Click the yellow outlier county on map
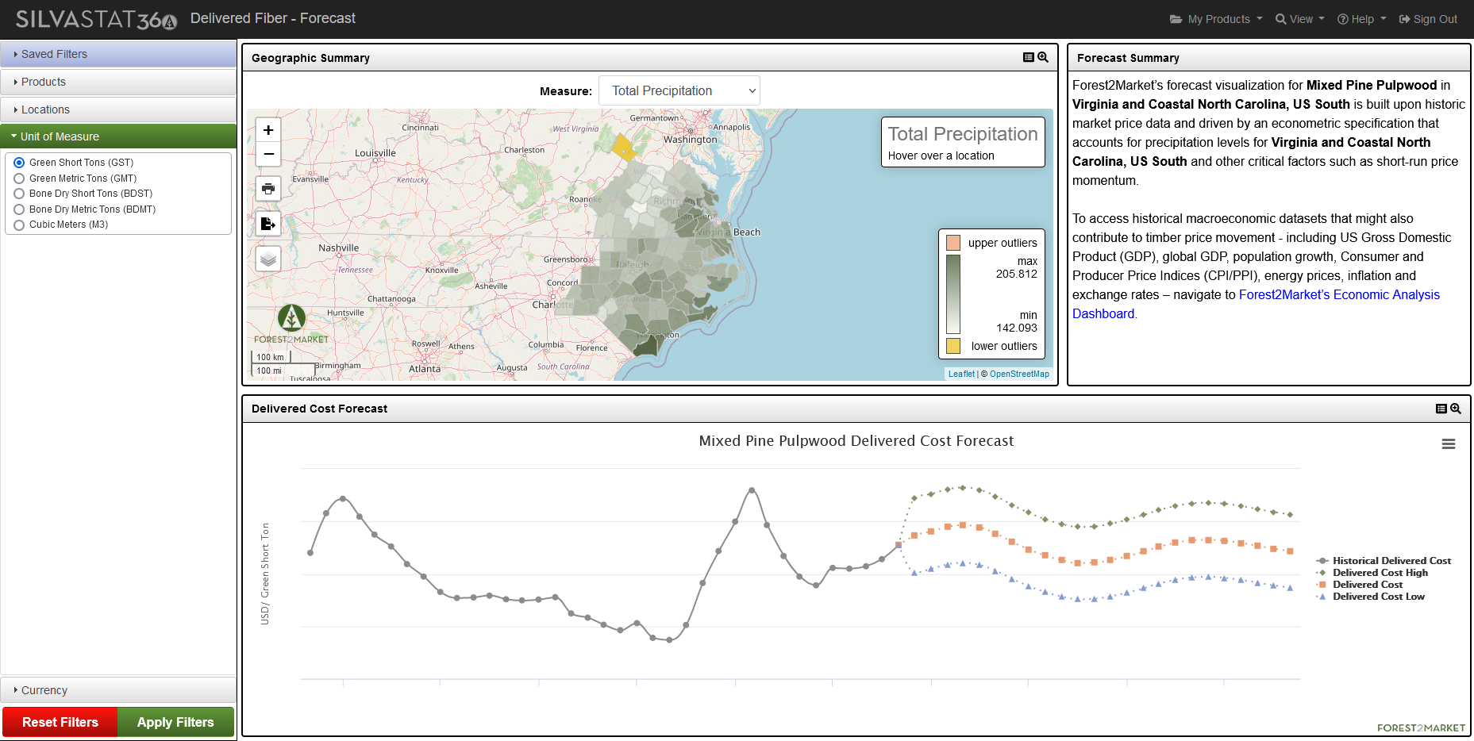The width and height of the screenshot is (1474, 741). 624,148
